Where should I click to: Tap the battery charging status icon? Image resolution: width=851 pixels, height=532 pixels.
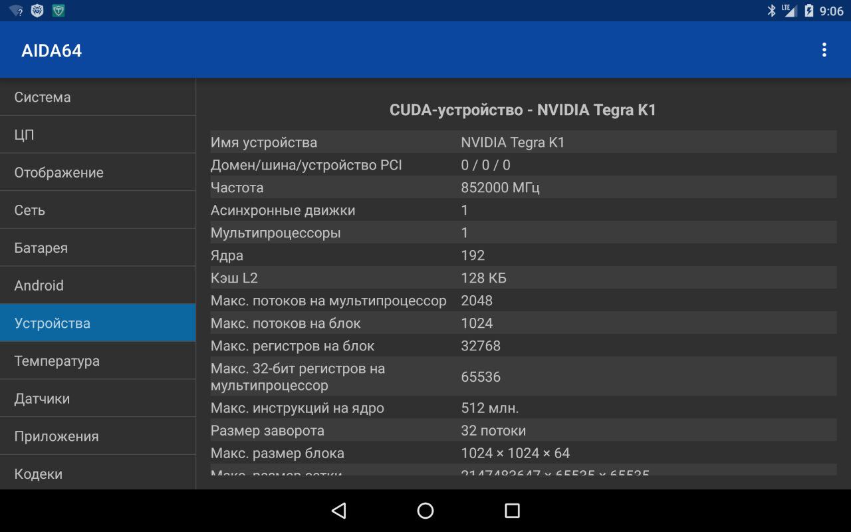point(809,11)
